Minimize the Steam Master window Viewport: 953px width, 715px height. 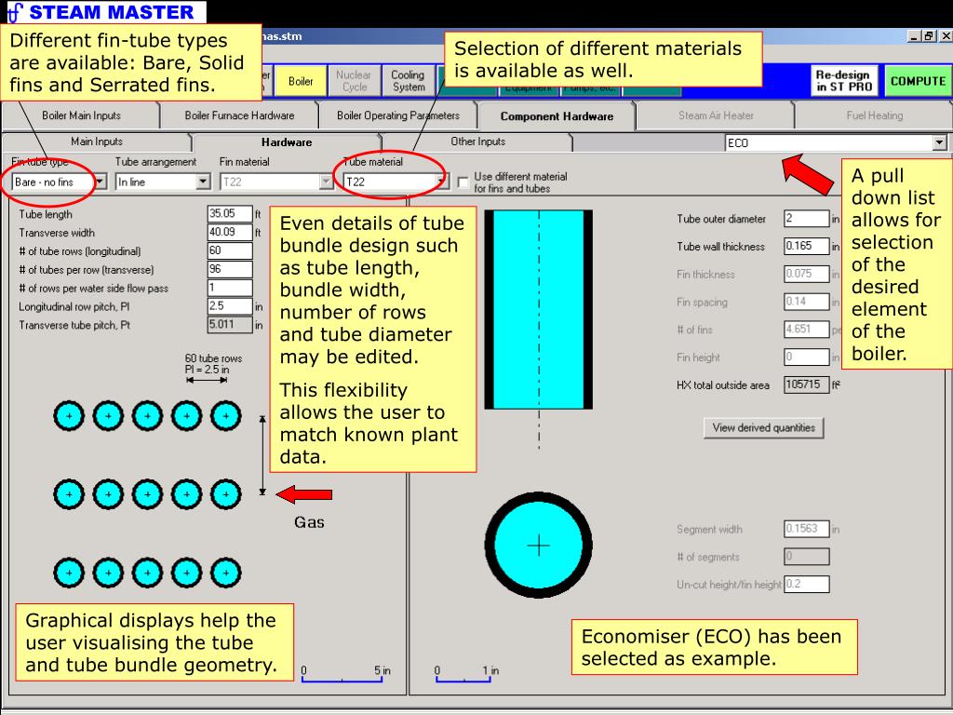(914, 36)
